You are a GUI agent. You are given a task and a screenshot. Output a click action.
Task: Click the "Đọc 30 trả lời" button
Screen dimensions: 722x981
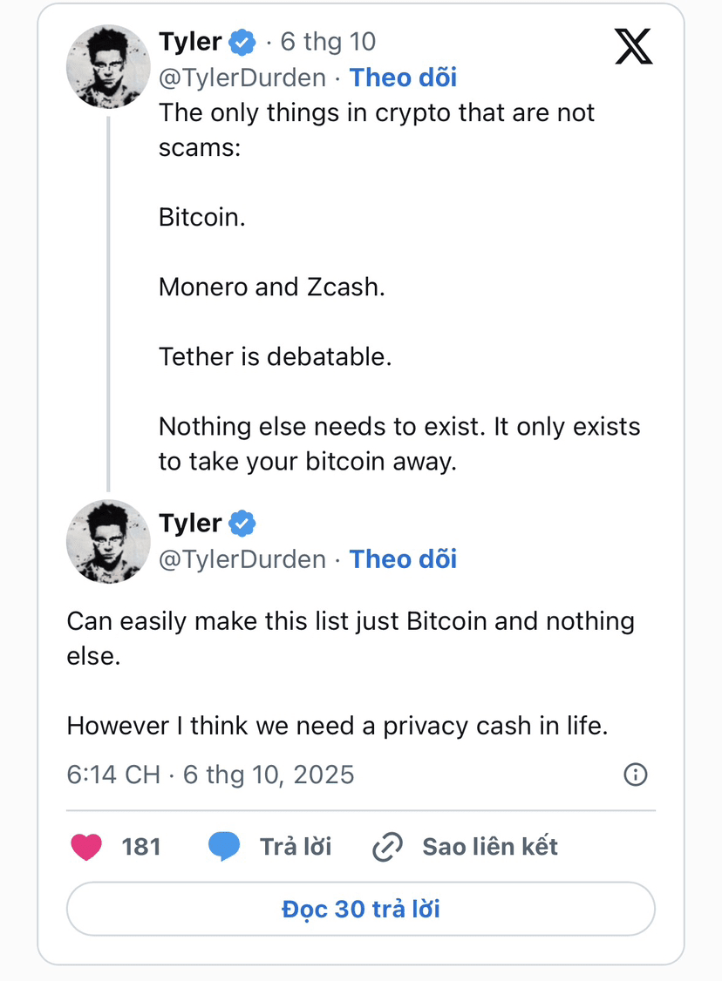point(360,910)
